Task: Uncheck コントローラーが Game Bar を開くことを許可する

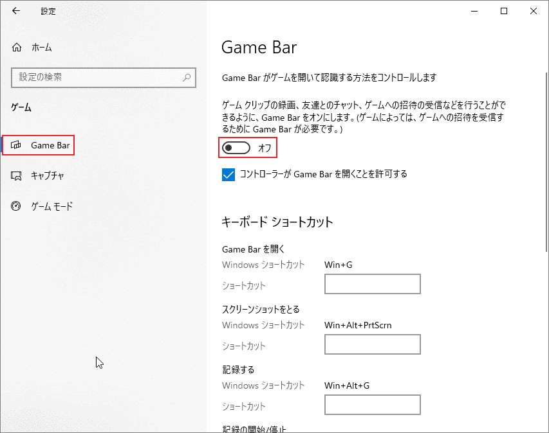Action: (228, 174)
